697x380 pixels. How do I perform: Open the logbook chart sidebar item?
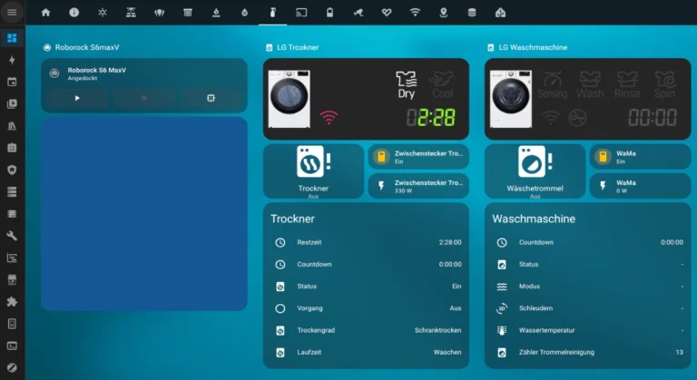click(12, 258)
